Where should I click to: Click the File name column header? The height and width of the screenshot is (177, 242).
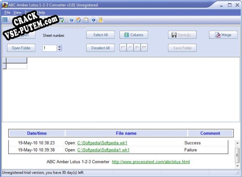click(x=126, y=133)
